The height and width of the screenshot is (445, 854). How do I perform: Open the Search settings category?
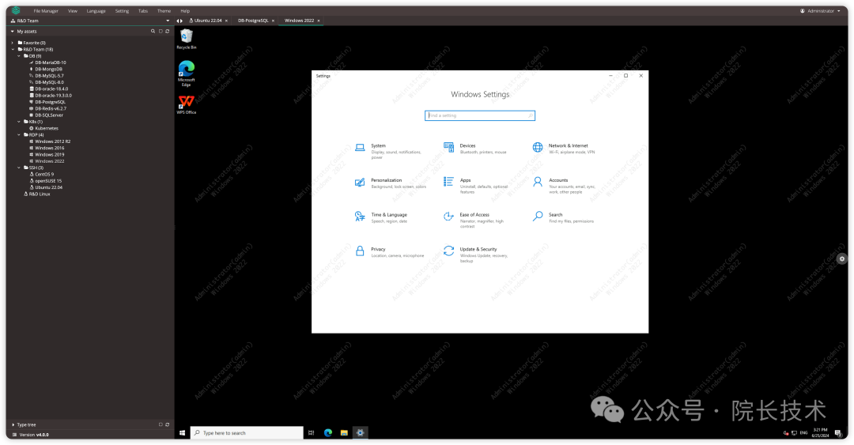563,217
